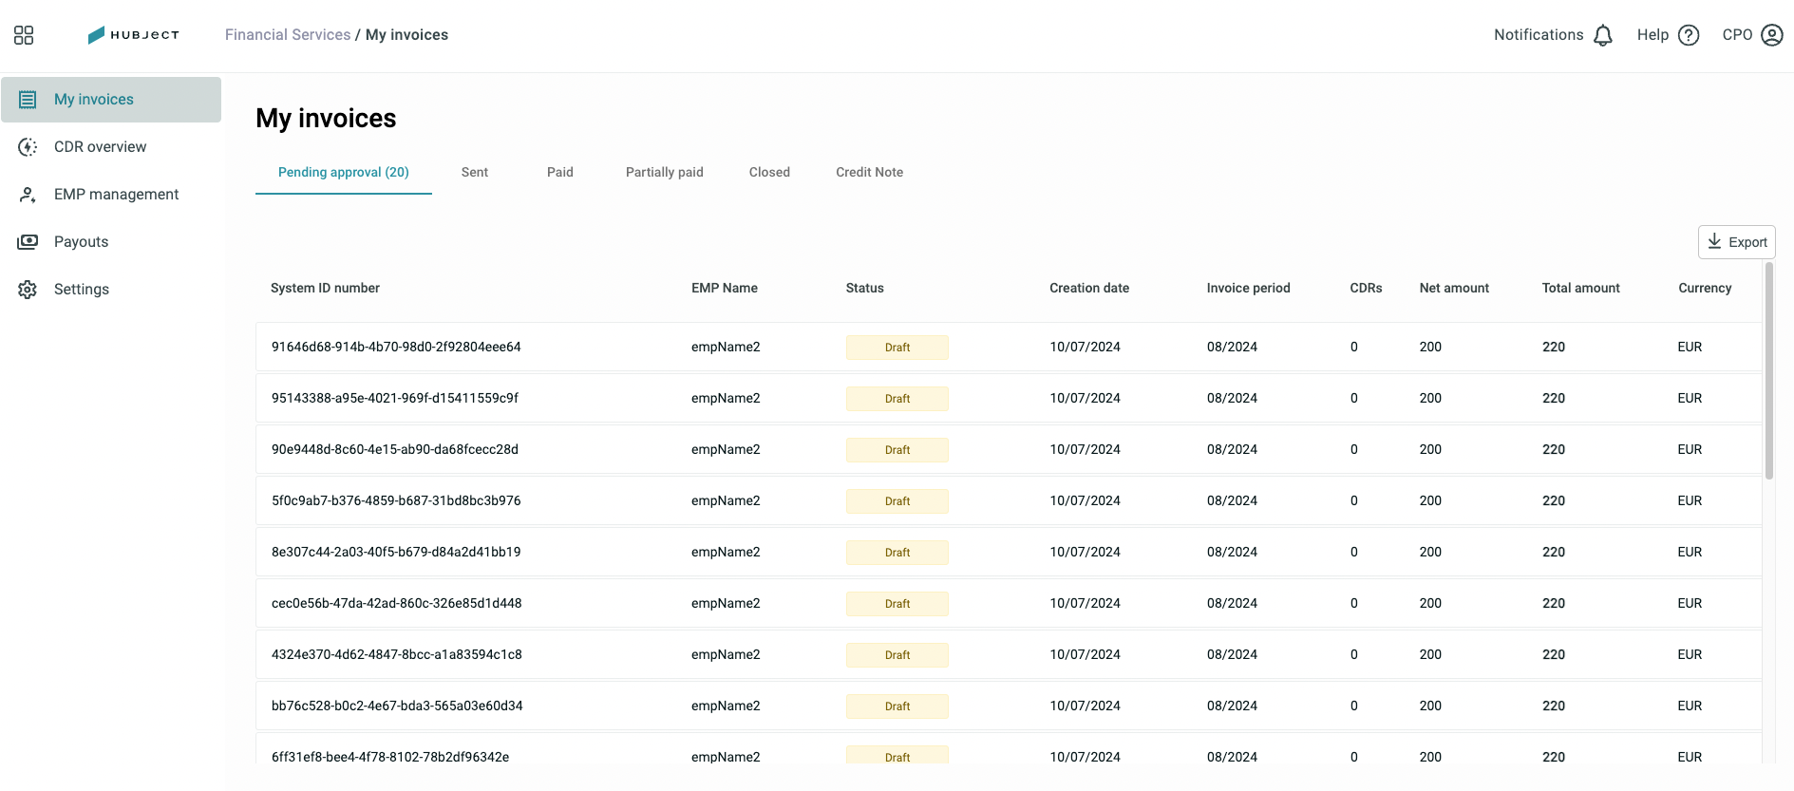Click net amount 200 in 95143388 row
This screenshot has width=1794, height=791.
point(1430,398)
